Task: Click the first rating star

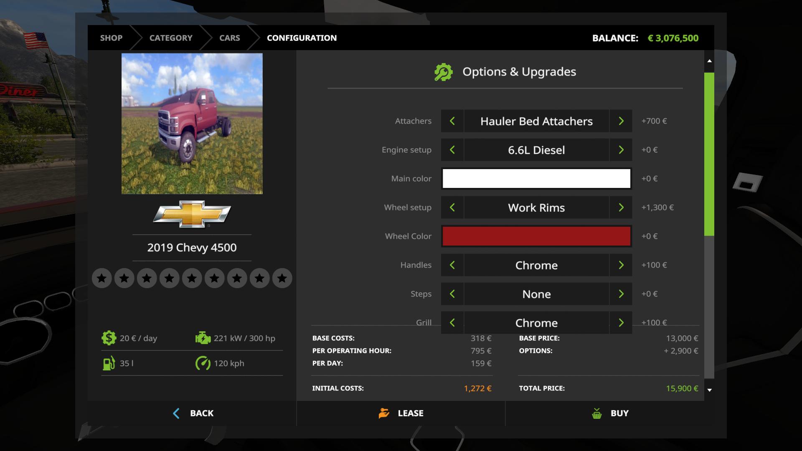Action: click(x=102, y=278)
